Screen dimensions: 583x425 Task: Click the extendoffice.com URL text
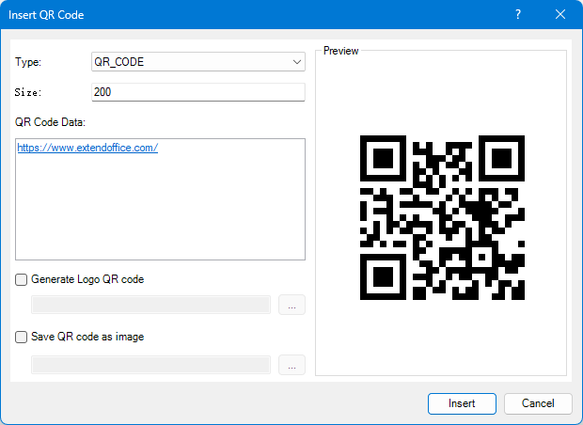(x=87, y=148)
